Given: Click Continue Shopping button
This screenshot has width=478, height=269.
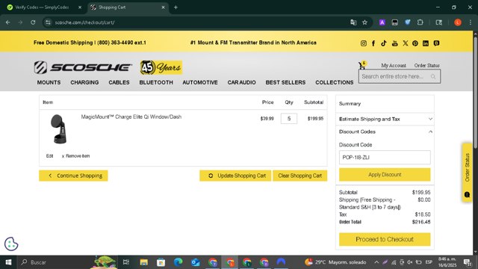Looking at the screenshot, I should tap(73, 176).
